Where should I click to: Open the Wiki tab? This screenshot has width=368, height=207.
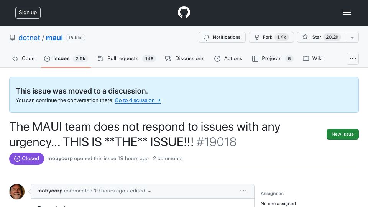pyautogui.click(x=313, y=58)
